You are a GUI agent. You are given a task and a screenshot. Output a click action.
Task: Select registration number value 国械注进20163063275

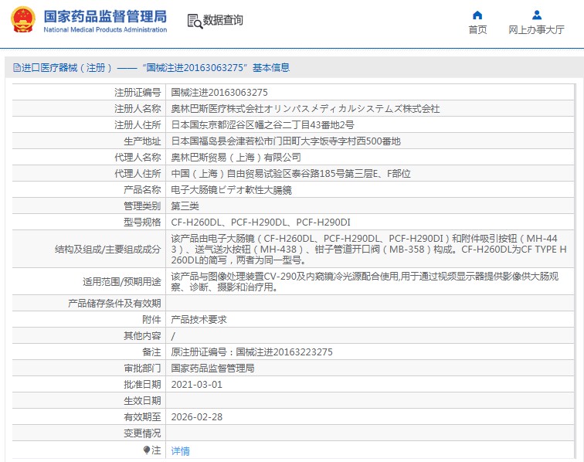coord(219,93)
